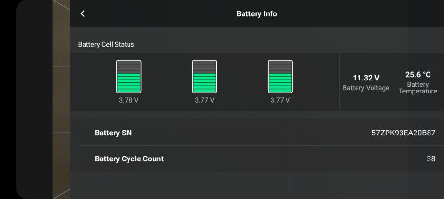Viewport: 444px width, 199px height.
Task: Select the Battery Cycle Count row label
Action: (129, 159)
